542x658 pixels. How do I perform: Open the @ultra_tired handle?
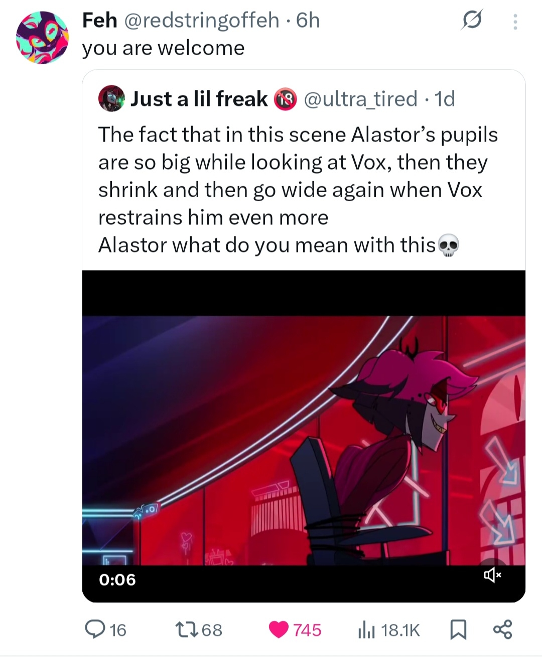(360, 99)
